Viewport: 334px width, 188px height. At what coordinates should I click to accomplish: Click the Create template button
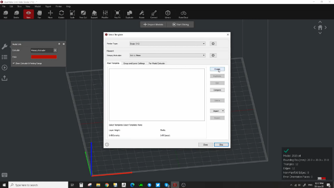point(217,69)
